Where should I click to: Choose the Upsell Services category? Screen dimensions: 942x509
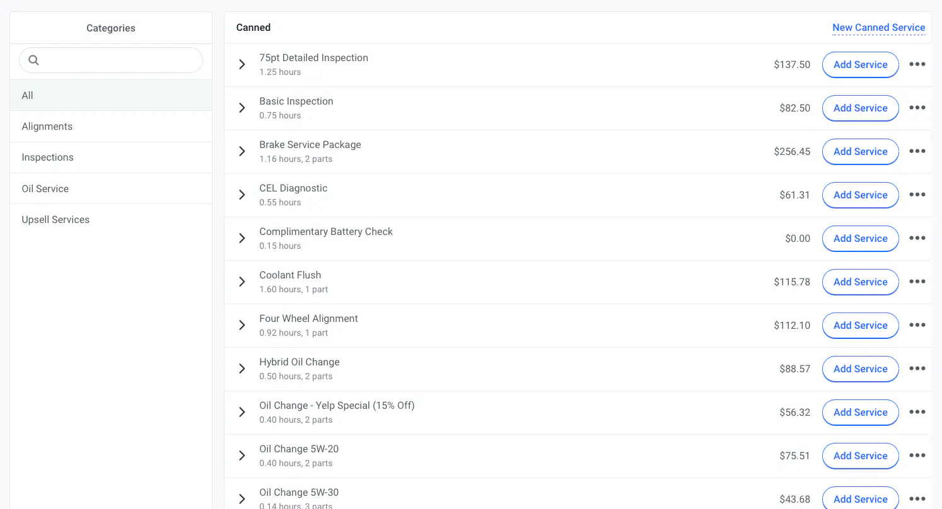55,220
